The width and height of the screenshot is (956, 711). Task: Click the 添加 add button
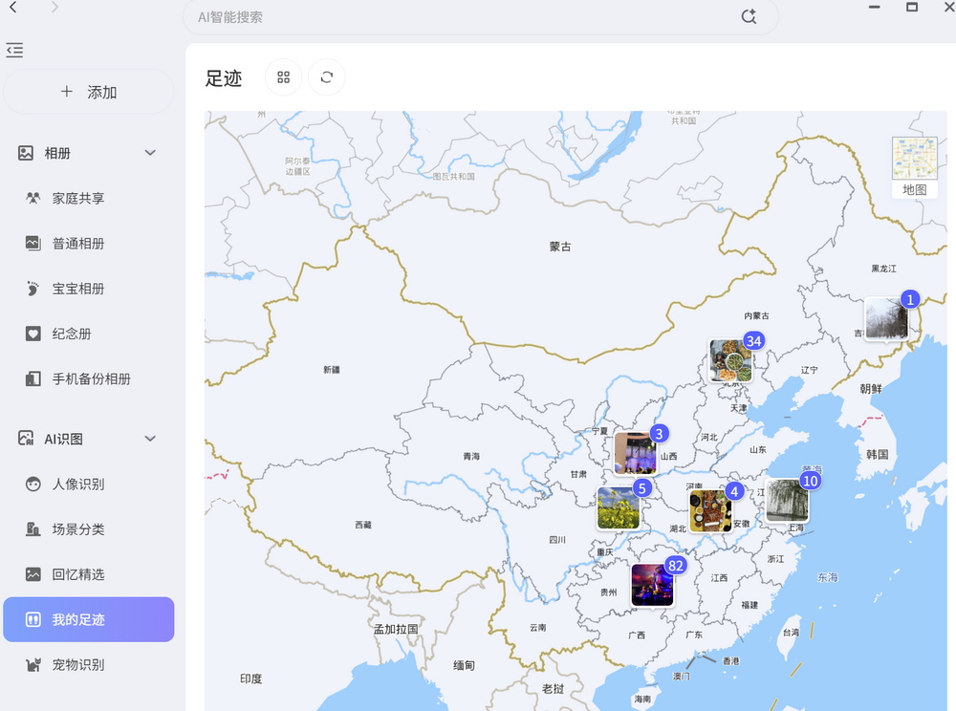point(89,92)
